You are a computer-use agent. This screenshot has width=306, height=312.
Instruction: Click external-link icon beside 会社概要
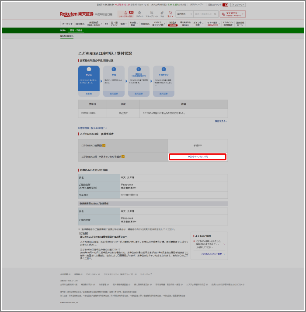(70, 274)
